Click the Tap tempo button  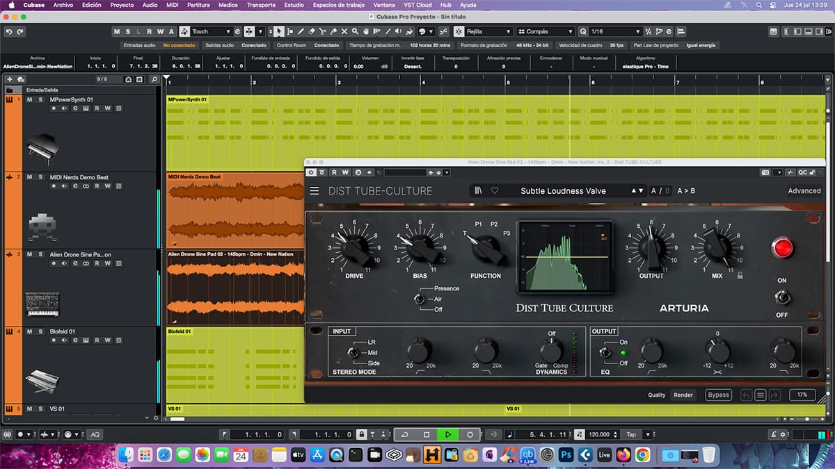631,434
